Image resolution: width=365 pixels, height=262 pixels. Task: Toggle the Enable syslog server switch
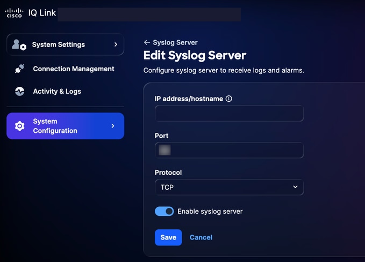[x=164, y=212]
